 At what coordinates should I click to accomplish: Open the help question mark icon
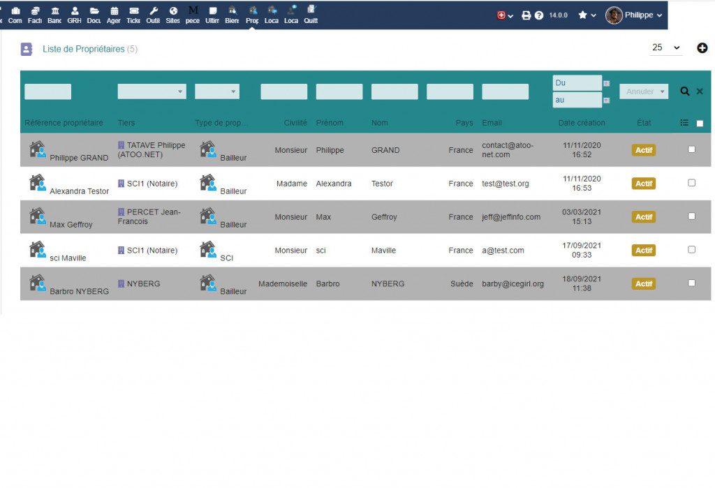coord(539,15)
